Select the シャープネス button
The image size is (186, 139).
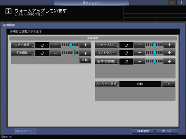pos(107,45)
